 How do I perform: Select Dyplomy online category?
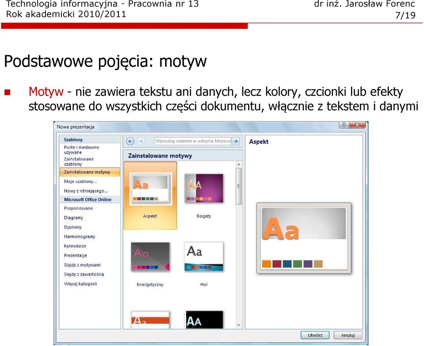point(73,227)
